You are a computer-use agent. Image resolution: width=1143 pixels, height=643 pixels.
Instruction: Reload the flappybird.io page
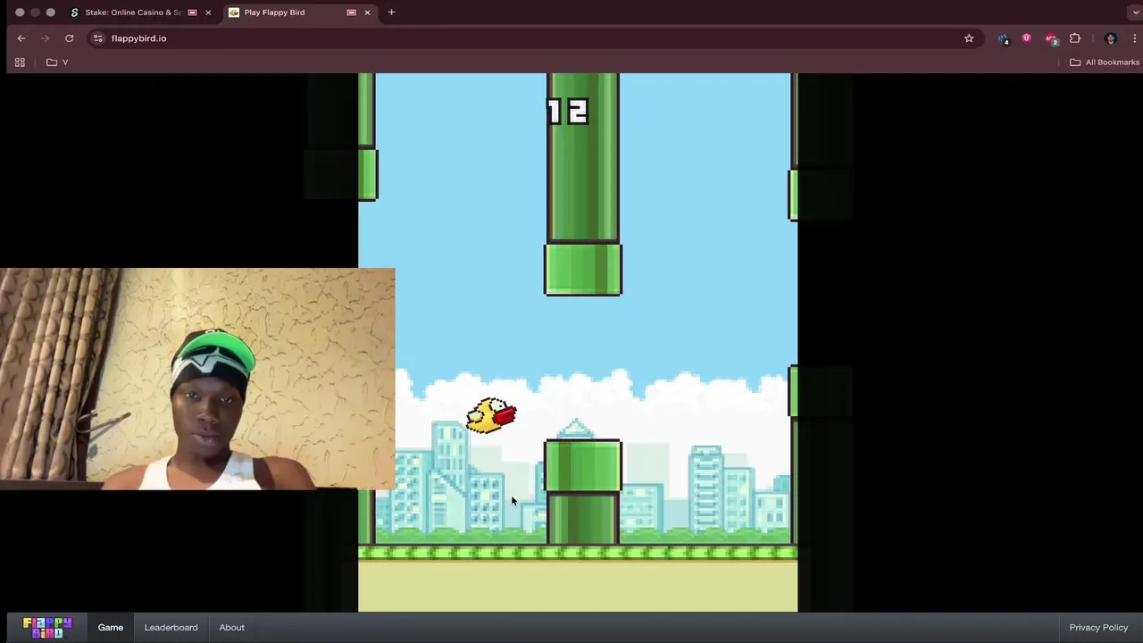[x=69, y=38]
